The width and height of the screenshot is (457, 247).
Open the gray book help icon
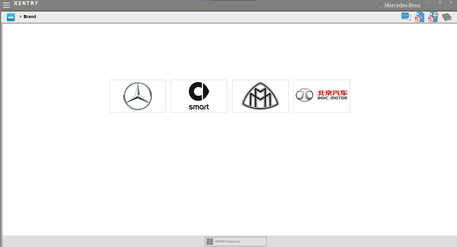pos(447,17)
